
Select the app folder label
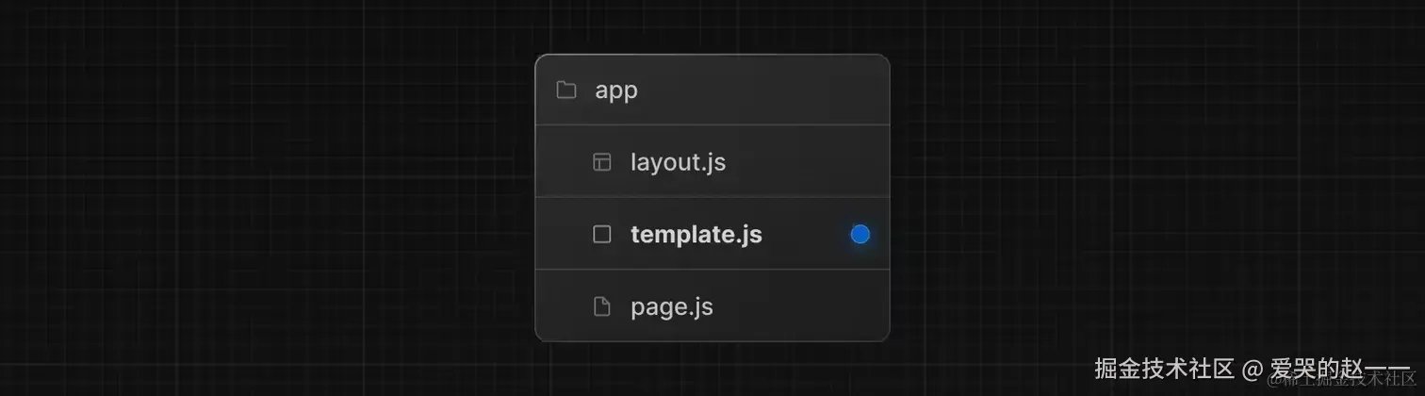(616, 91)
